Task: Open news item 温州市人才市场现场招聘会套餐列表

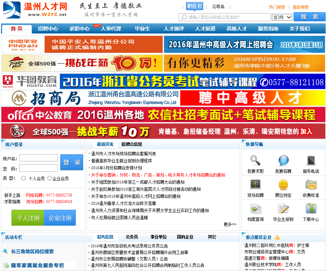Action: pos(124,154)
